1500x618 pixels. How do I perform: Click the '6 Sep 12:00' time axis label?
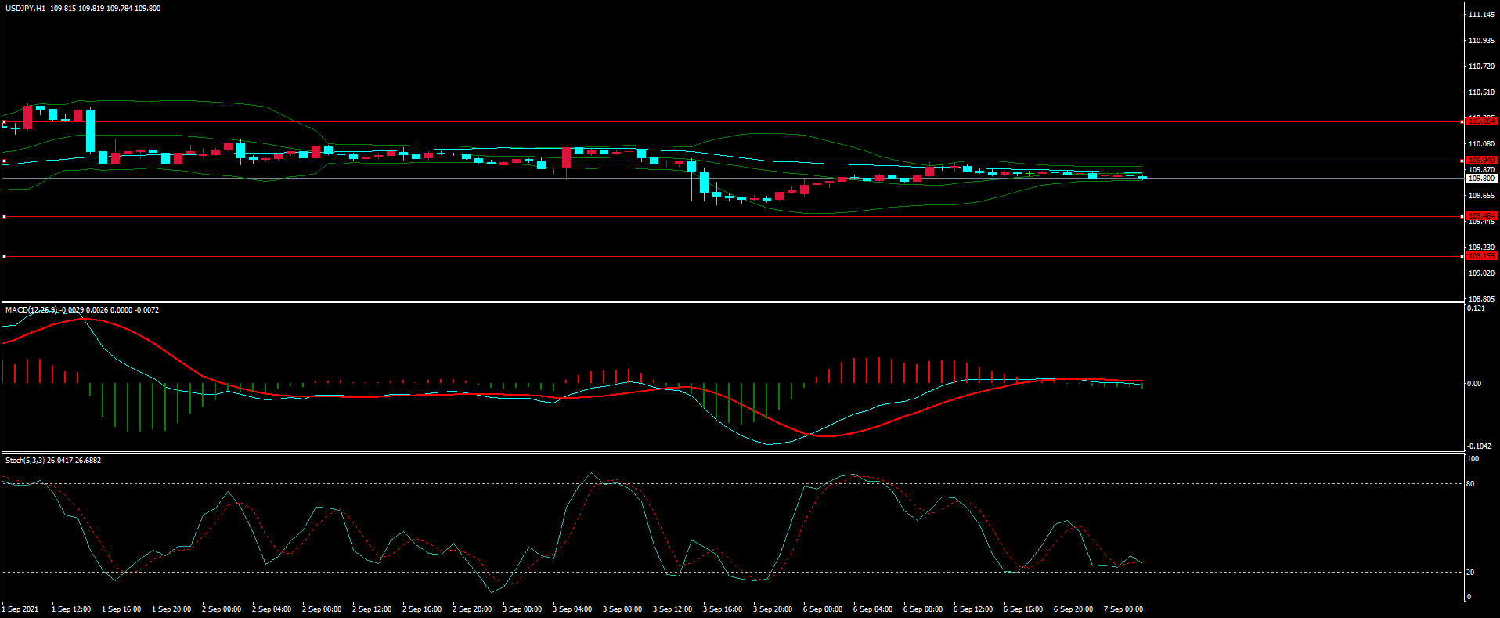pos(973,609)
